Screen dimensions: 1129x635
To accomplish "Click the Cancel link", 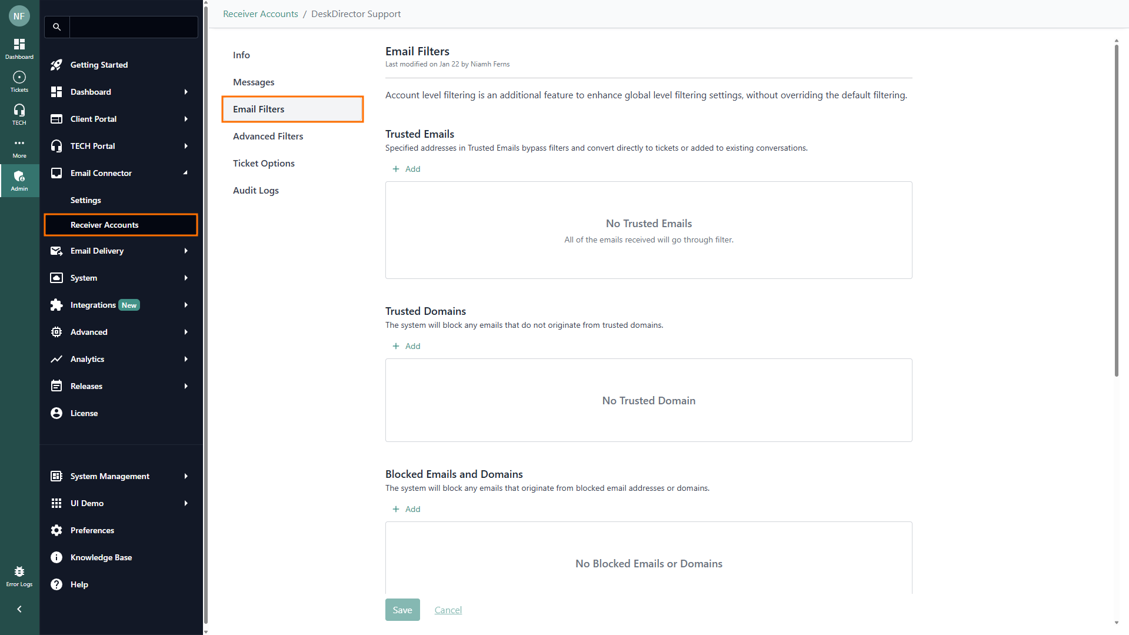I will click(448, 610).
